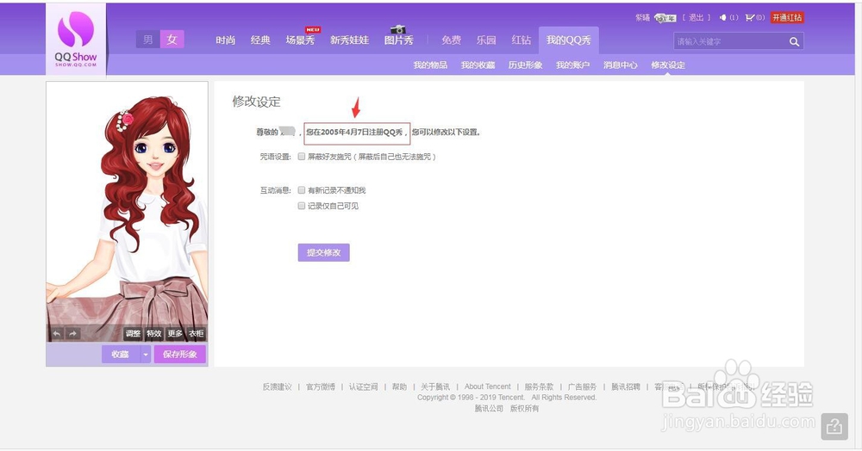This screenshot has width=862, height=451.
Task: Click the red 开通红钻 button
Action: coord(787,17)
